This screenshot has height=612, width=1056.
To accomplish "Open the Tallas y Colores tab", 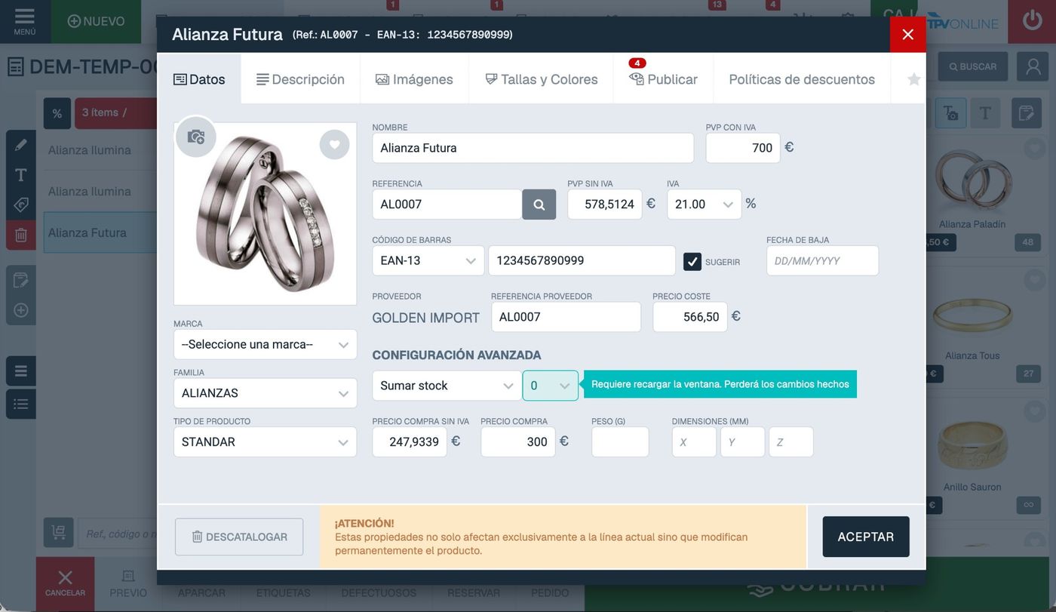I will coord(541,79).
